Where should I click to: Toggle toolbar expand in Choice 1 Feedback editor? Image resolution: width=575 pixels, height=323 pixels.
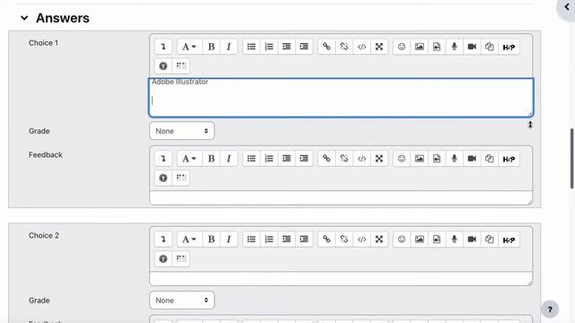[x=164, y=159]
